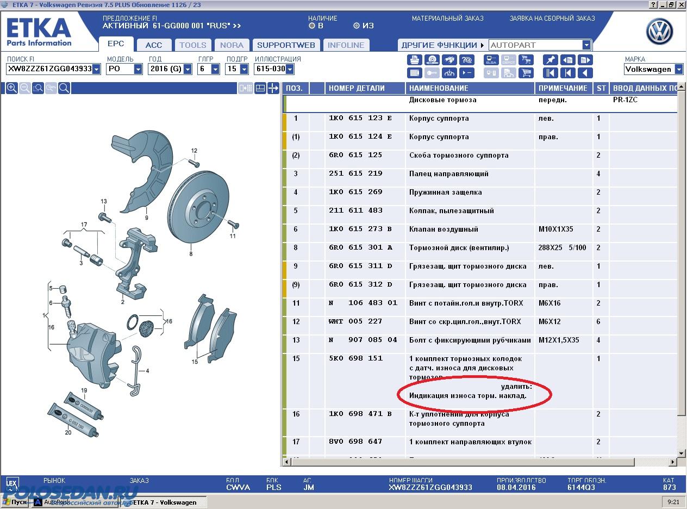This screenshot has height=509, width=687.
Task: Click the pushpin icon
Action: [x=550, y=60]
